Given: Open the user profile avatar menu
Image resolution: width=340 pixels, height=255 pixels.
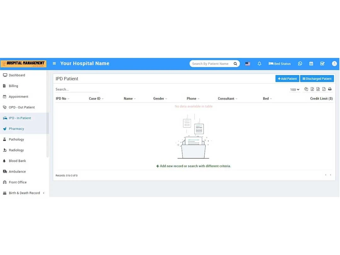Looking at the screenshot, I should 334,64.
